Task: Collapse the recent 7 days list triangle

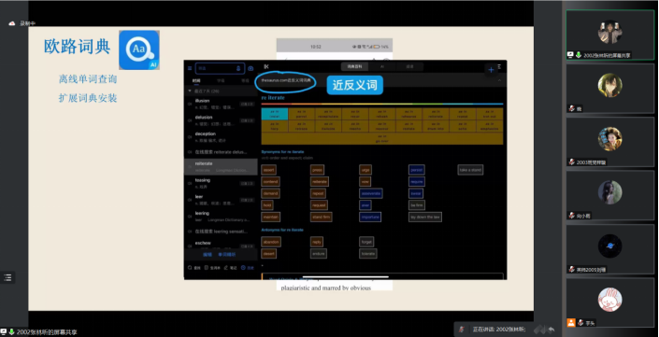Action: (190, 91)
